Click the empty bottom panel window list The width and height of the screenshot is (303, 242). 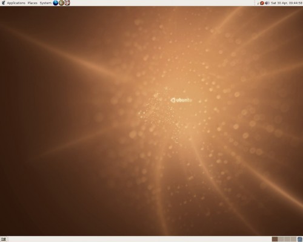click(139, 239)
